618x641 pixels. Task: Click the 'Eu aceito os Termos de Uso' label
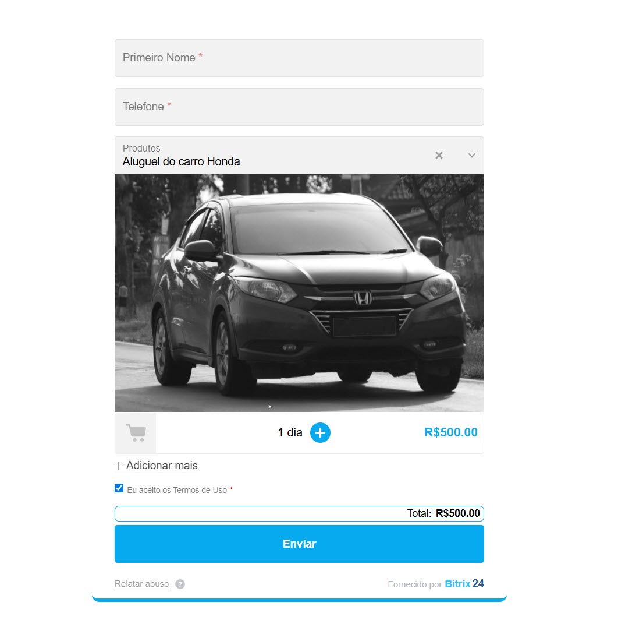coord(177,489)
